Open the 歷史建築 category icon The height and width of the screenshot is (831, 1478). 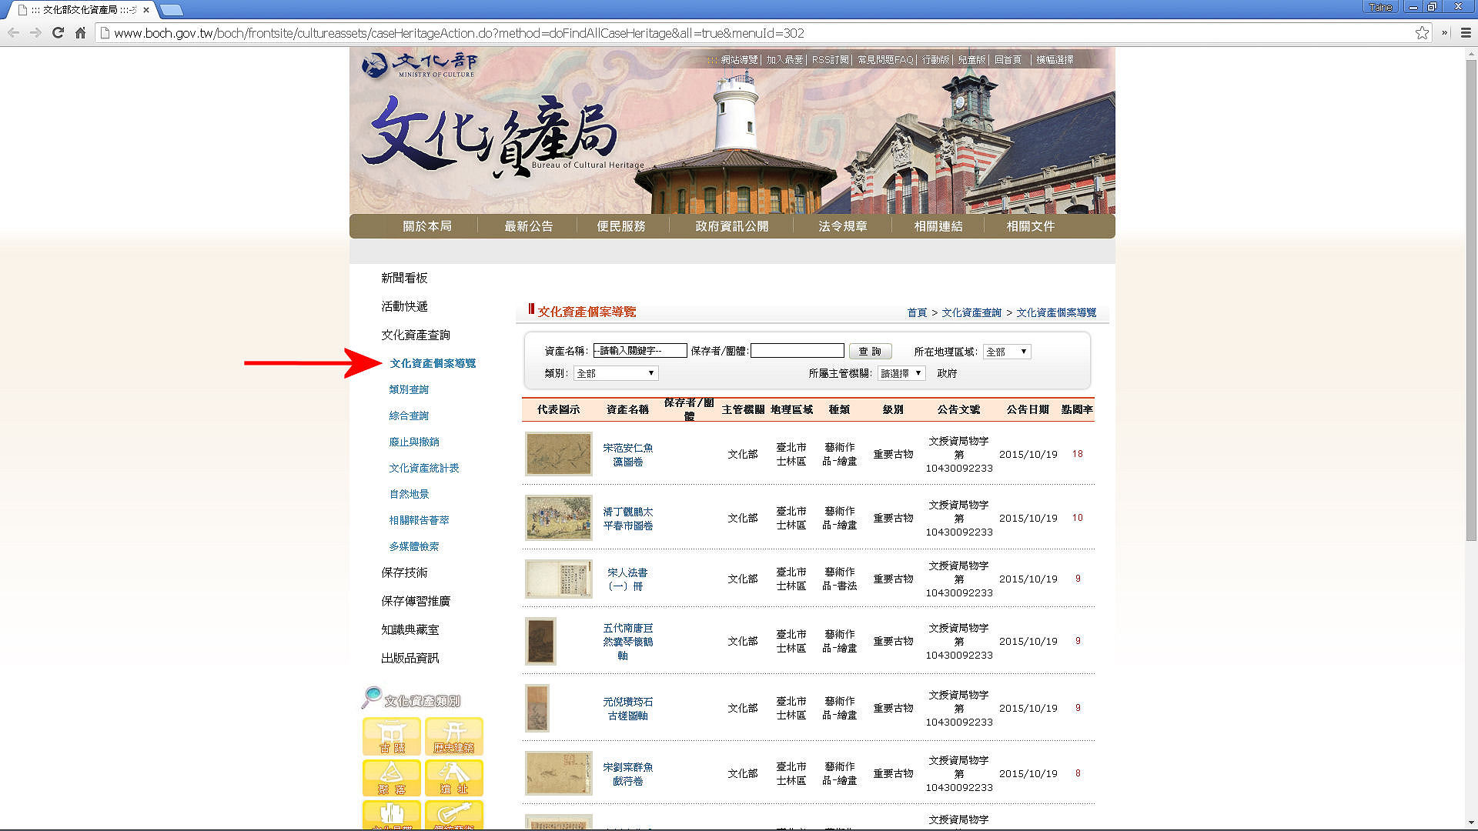[x=454, y=736]
